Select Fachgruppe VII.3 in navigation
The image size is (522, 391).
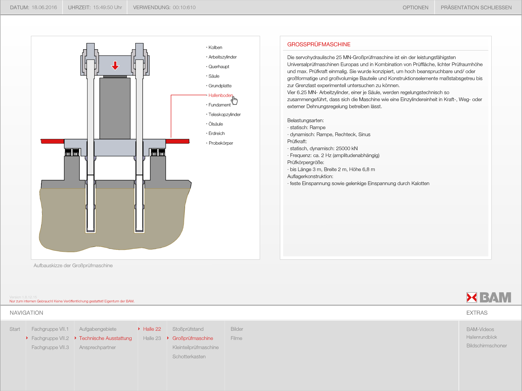click(50, 347)
